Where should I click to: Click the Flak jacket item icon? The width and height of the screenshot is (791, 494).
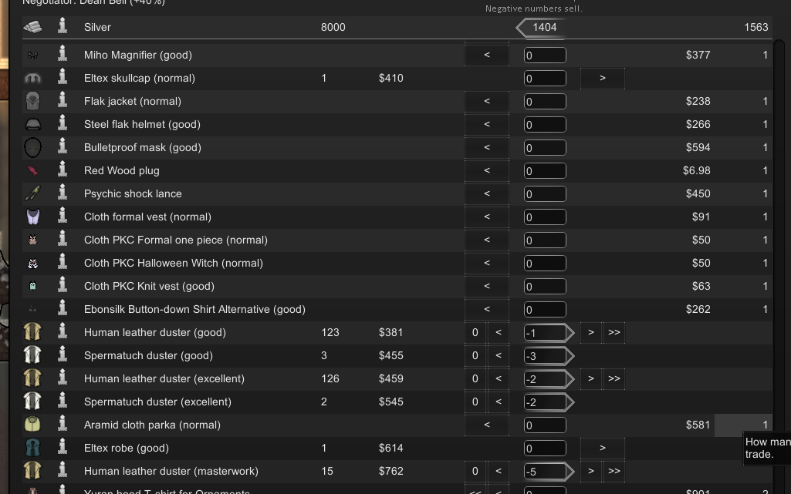(32, 101)
